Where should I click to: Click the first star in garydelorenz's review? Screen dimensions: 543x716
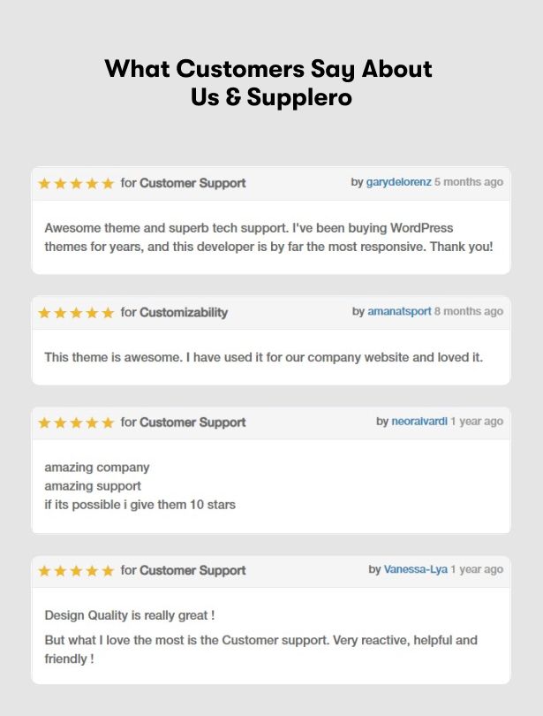(x=44, y=184)
